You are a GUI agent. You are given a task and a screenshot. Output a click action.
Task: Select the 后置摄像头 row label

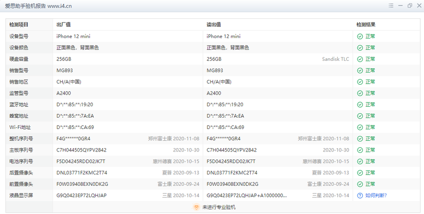(x=21, y=173)
